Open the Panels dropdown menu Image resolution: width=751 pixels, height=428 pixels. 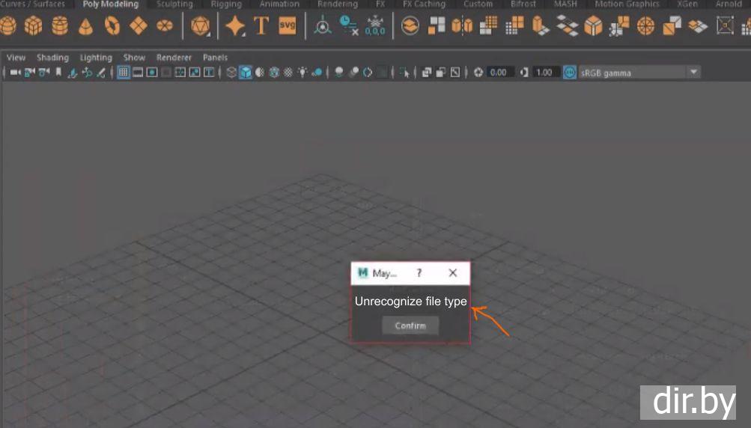215,58
